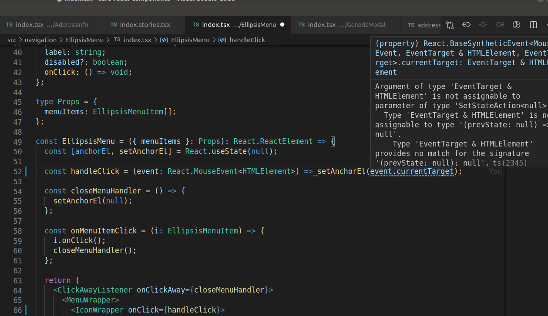Click the TS icon on GenericModal tab
Screen dimensions: 548x316
[302, 25]
